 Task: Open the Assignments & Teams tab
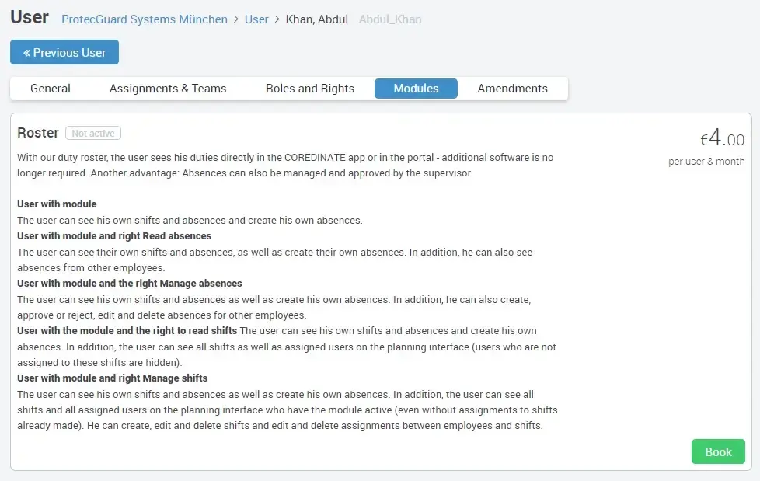[x=168, y=89]
